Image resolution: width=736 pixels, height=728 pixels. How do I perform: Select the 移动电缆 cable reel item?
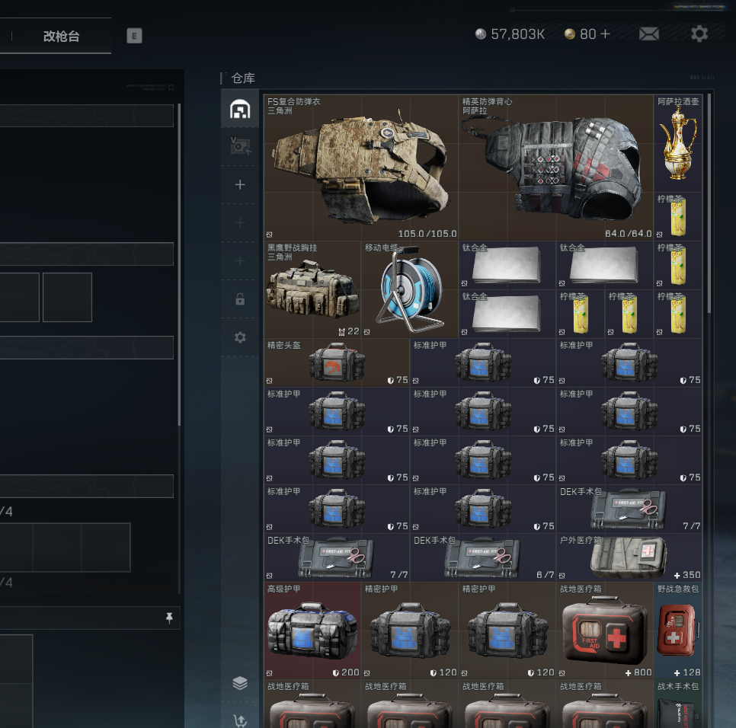(x=410, y=290)
